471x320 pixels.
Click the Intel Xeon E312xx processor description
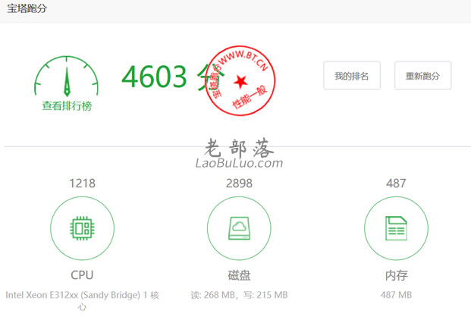(83, 300)
